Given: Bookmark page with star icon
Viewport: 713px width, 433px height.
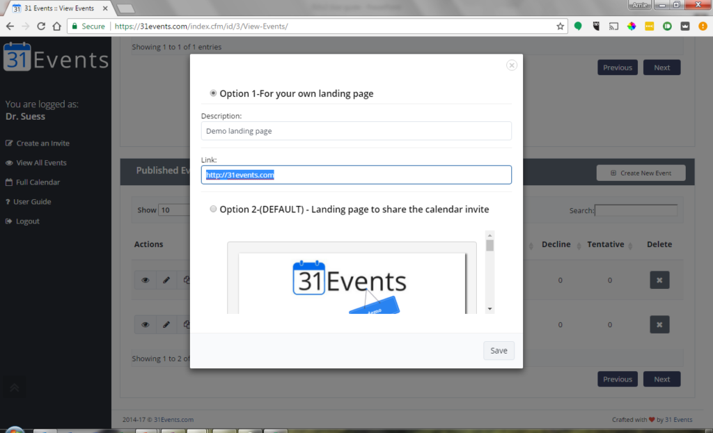Looking at the screenshot, I should click(561, 26).
